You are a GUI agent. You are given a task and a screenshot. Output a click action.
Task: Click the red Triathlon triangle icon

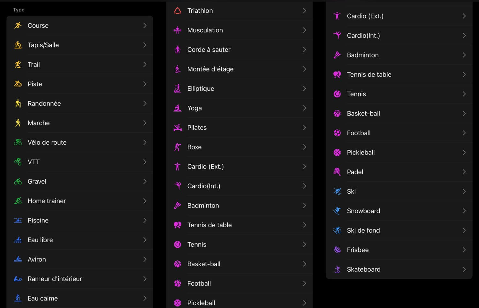coord(178,11)
